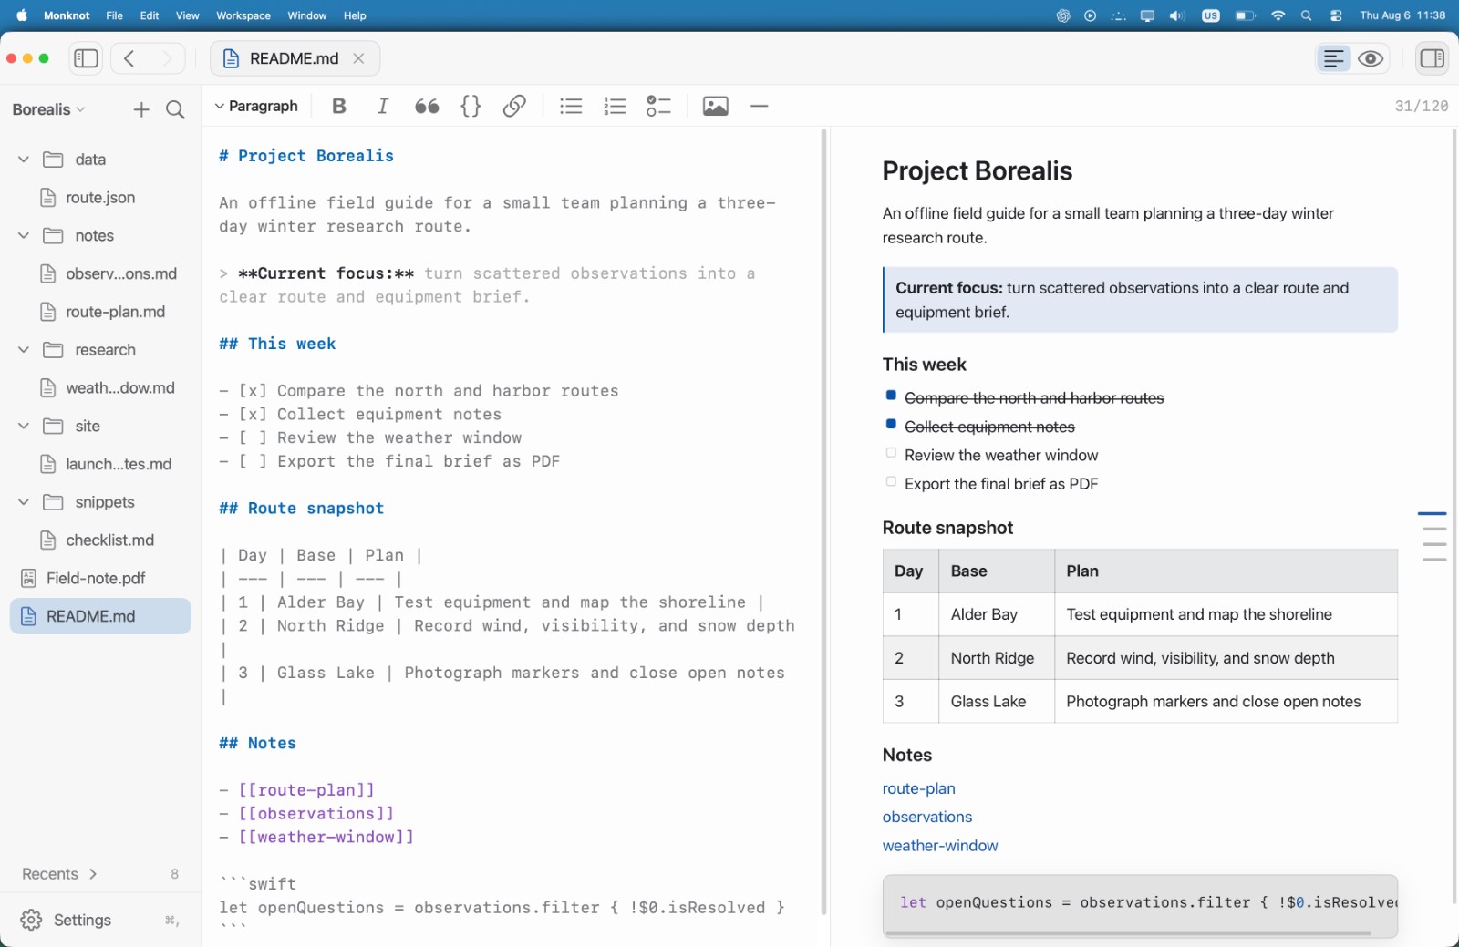Toggle the preview eye mode
Viewport: 1459px width, 947px height.
click(x=1371, y=58)
